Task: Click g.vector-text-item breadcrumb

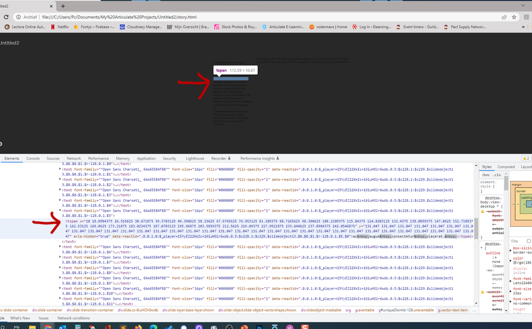Action: tap(453, 310)
